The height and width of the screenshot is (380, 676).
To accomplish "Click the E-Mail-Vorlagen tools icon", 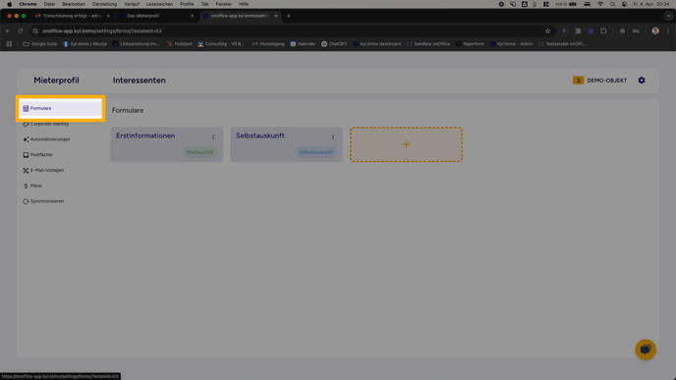I will pyautogui.click(x=26, y=170).
